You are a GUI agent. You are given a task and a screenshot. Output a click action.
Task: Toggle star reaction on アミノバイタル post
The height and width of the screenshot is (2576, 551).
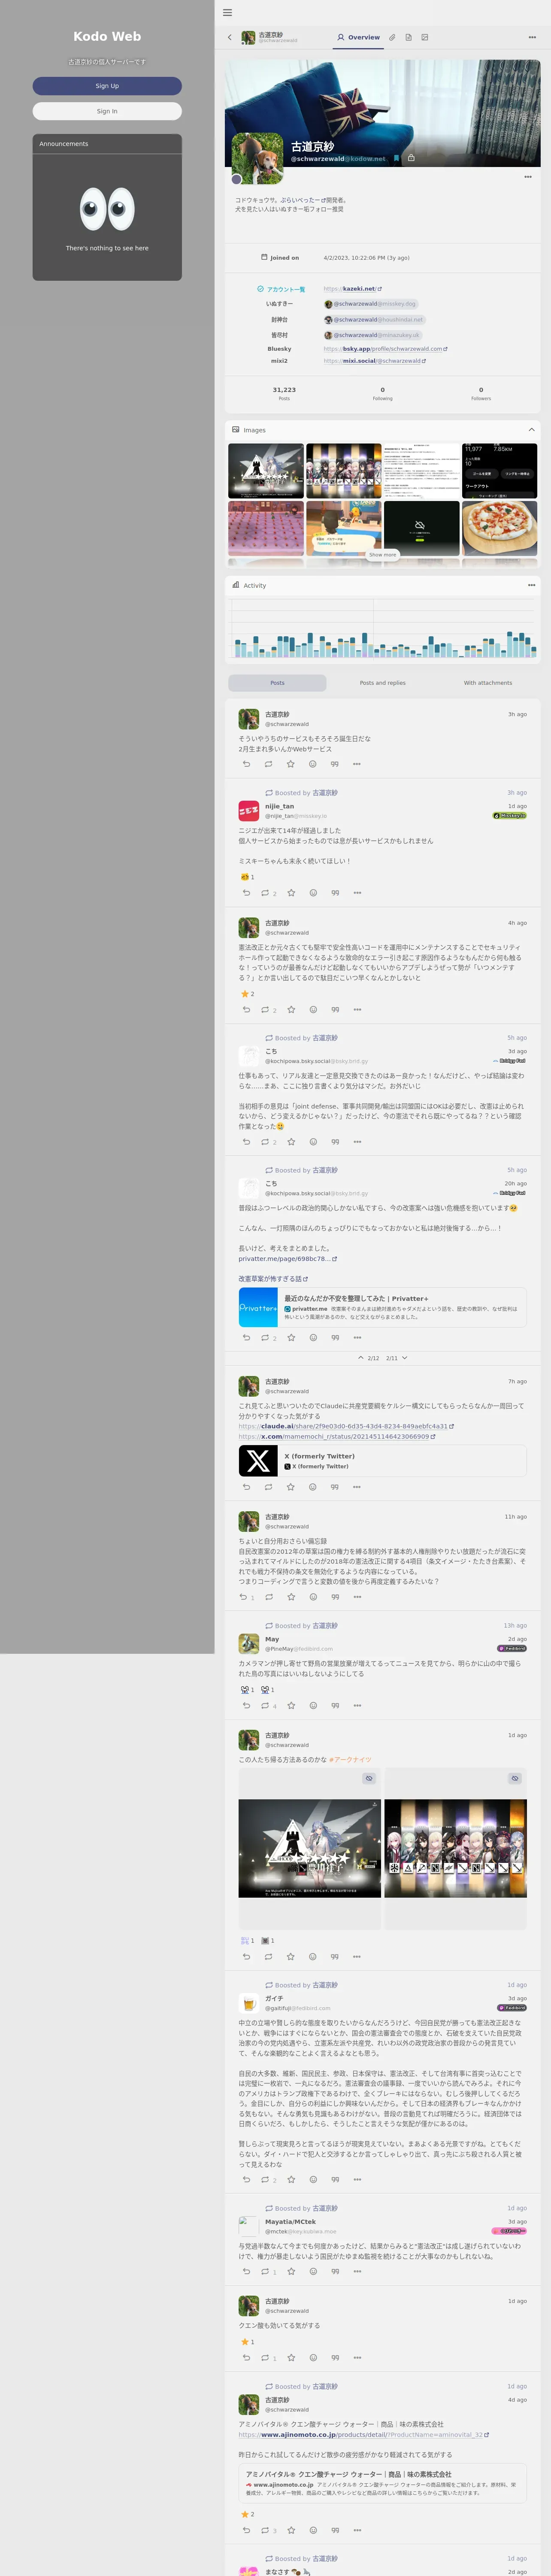248,2515
